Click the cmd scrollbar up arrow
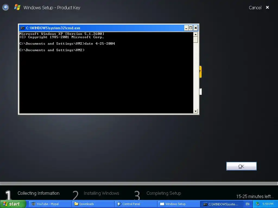Viewport: 278px width, 208px height. tap(195, 34)
